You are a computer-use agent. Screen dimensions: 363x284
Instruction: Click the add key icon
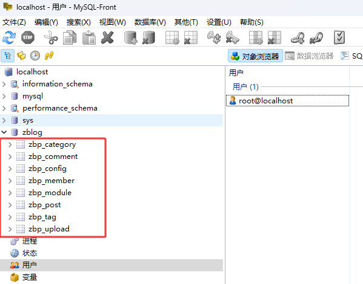click(x=214, y=37)
